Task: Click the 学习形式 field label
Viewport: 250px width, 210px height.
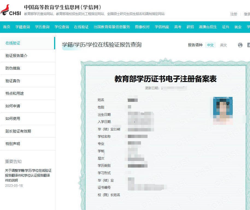Action: (104, 173)
